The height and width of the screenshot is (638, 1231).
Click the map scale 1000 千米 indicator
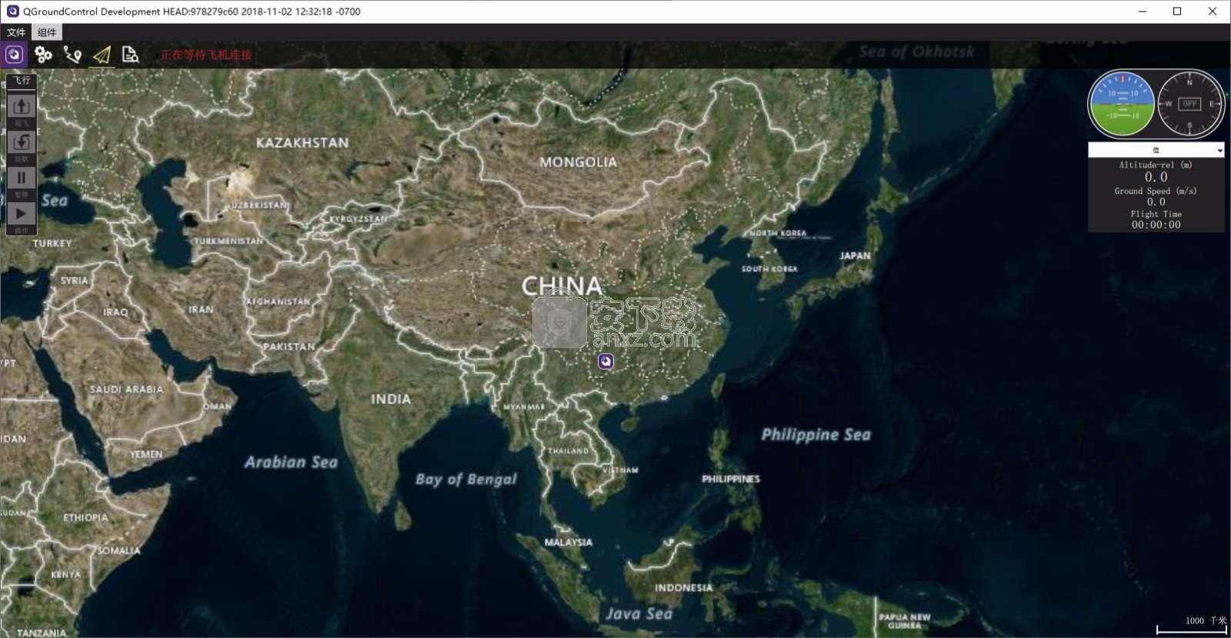[x=1192, y=625]
